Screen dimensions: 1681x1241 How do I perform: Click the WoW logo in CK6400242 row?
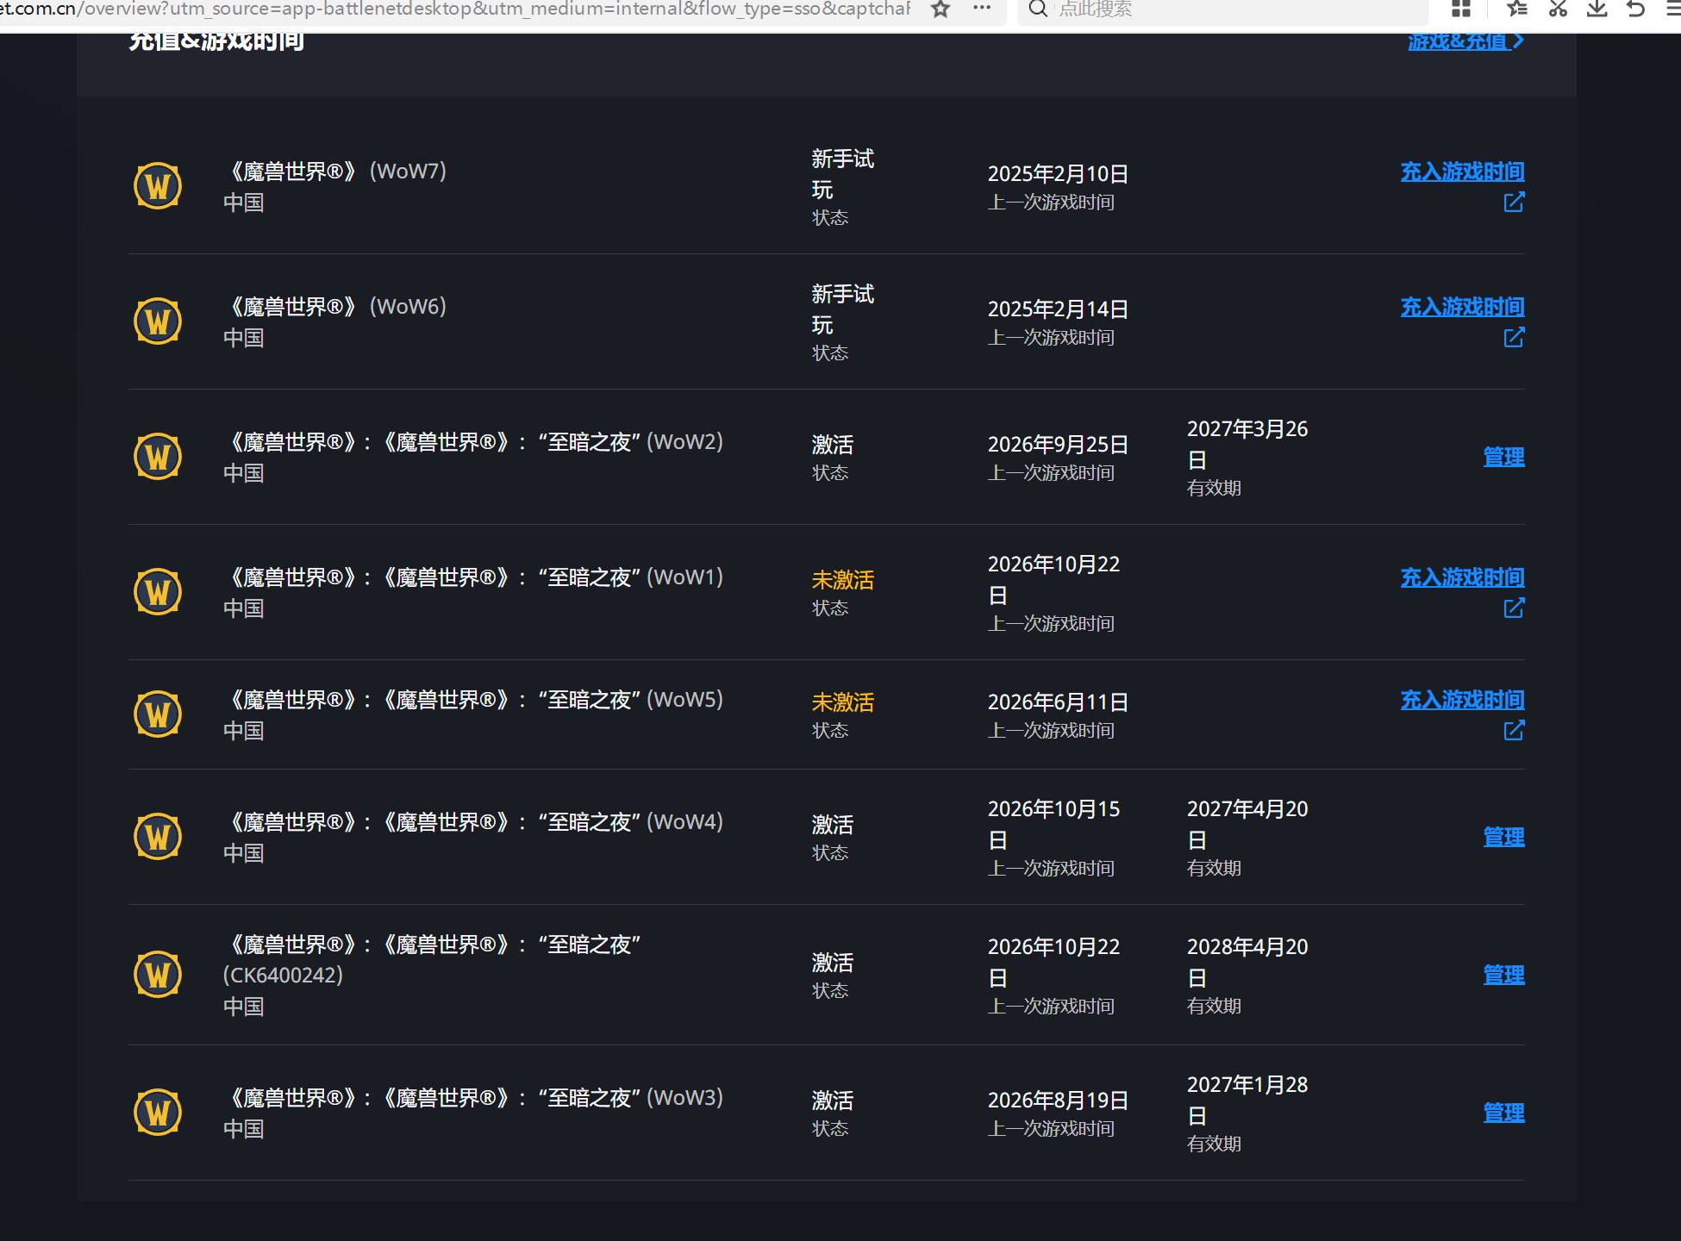[x=158, y=975]
